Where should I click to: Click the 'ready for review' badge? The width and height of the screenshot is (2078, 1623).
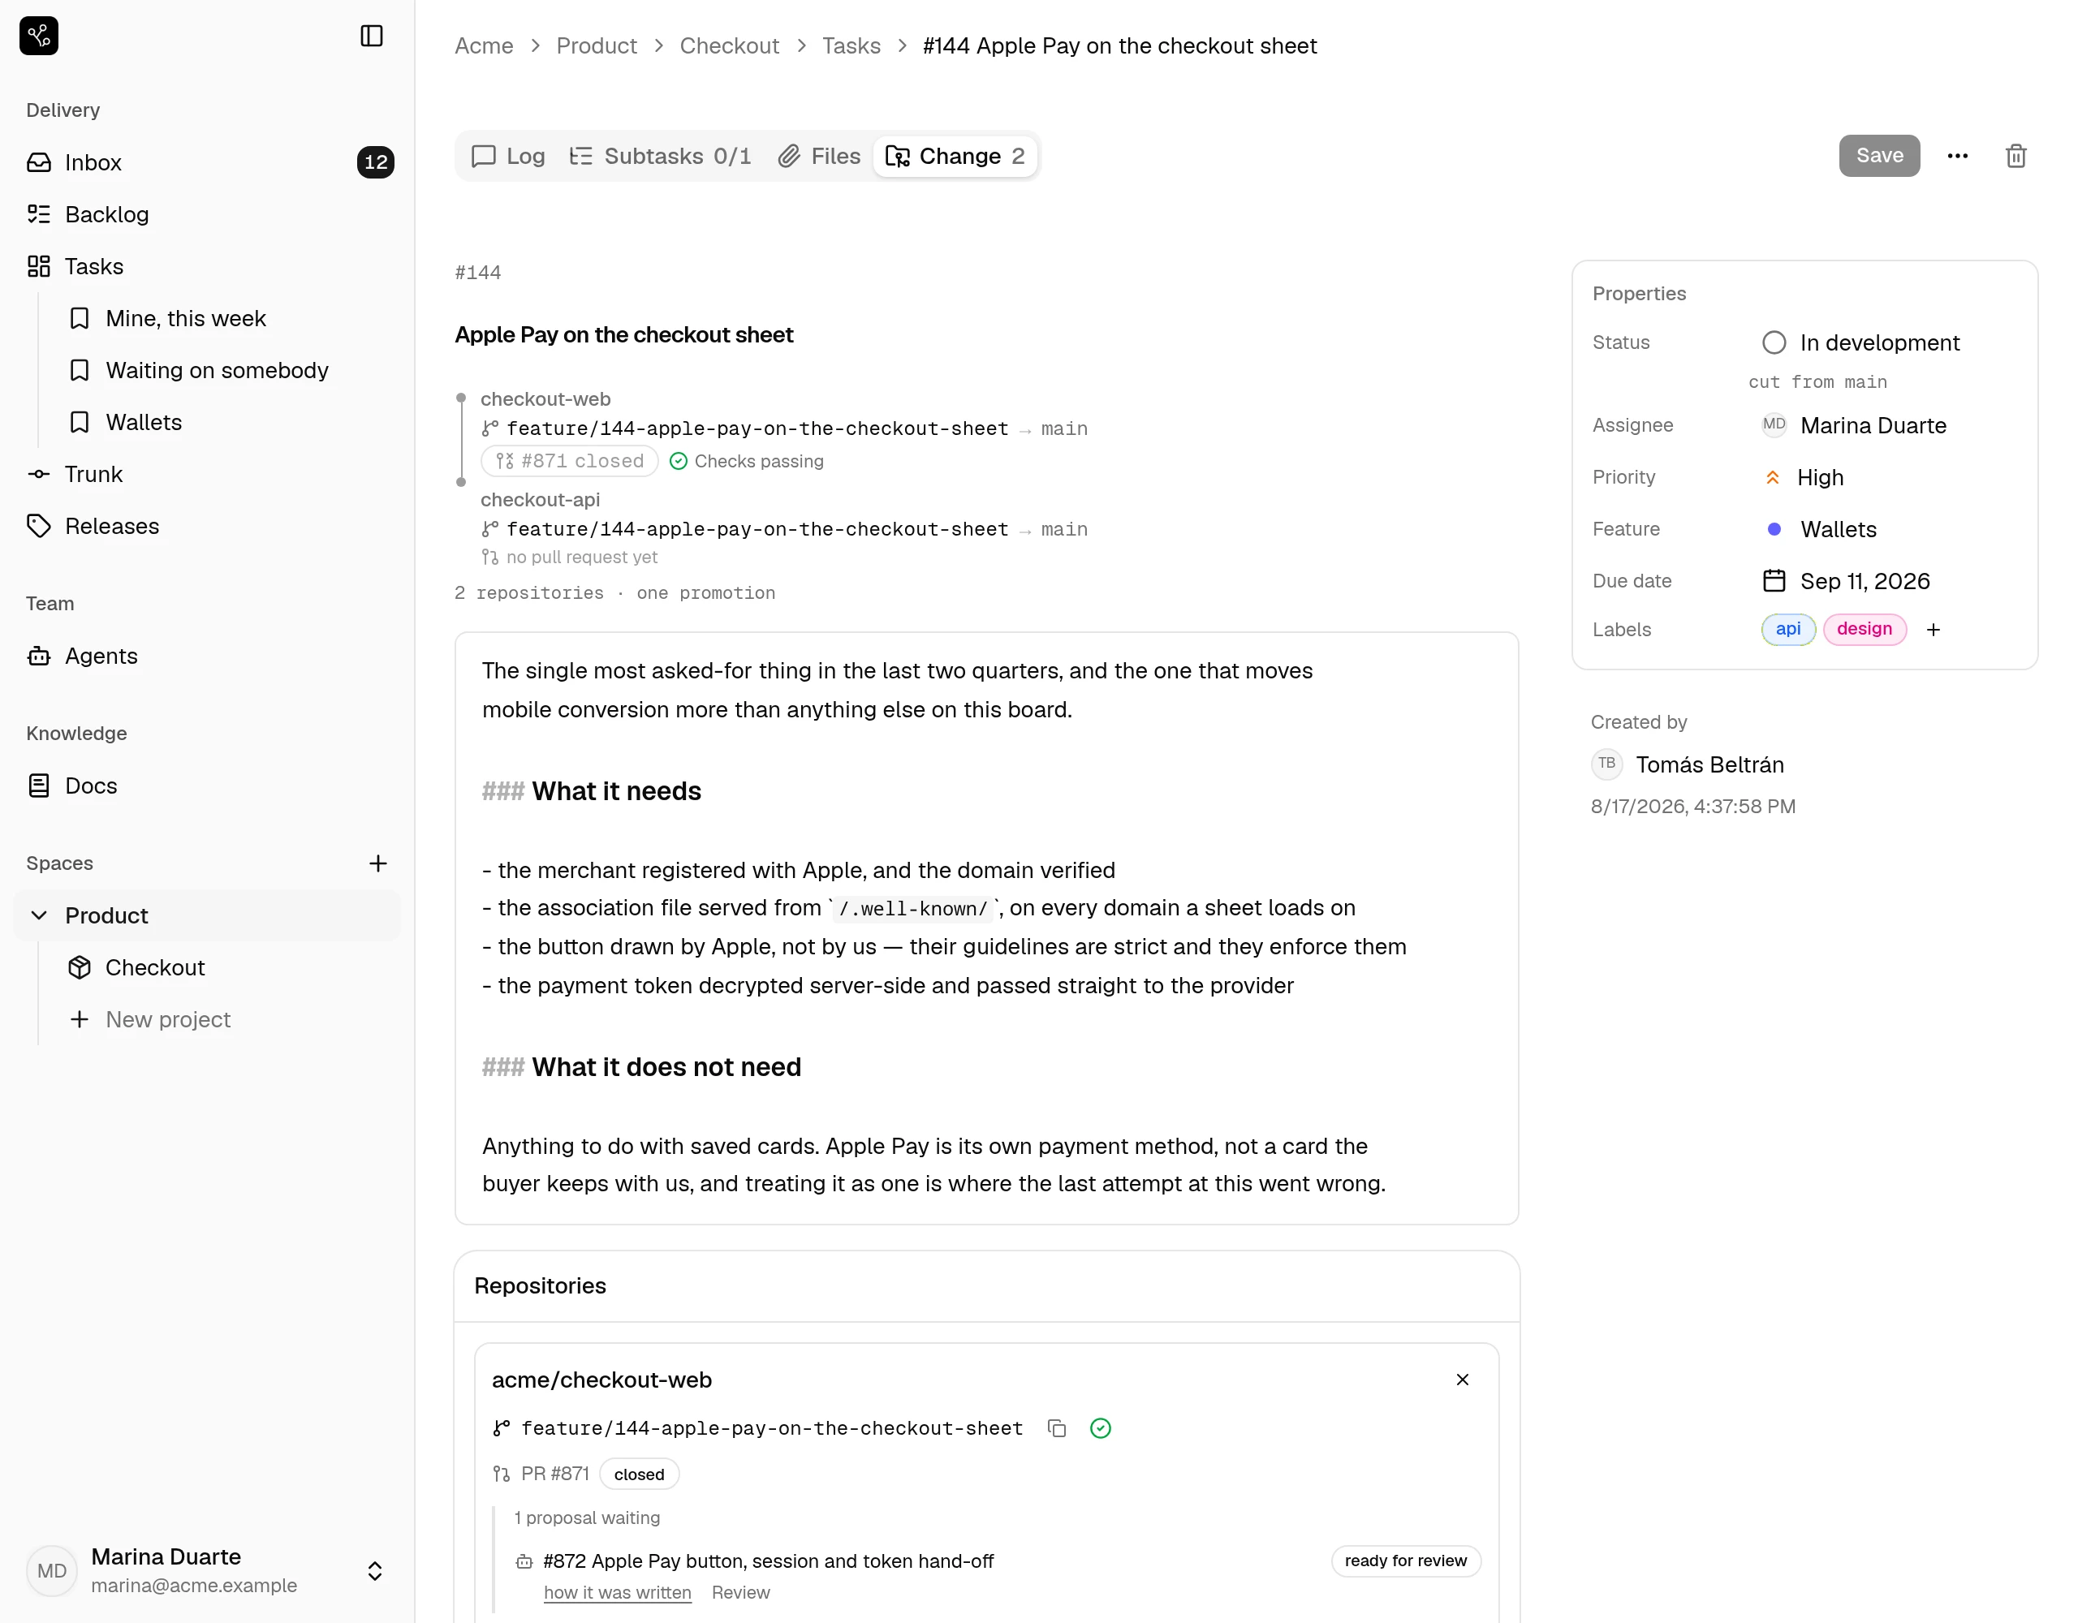point(1405,1561)
